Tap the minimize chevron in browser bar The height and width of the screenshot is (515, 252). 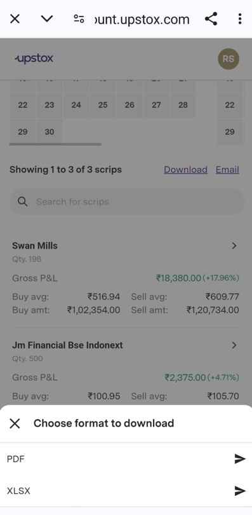click(x=47, y=18)
